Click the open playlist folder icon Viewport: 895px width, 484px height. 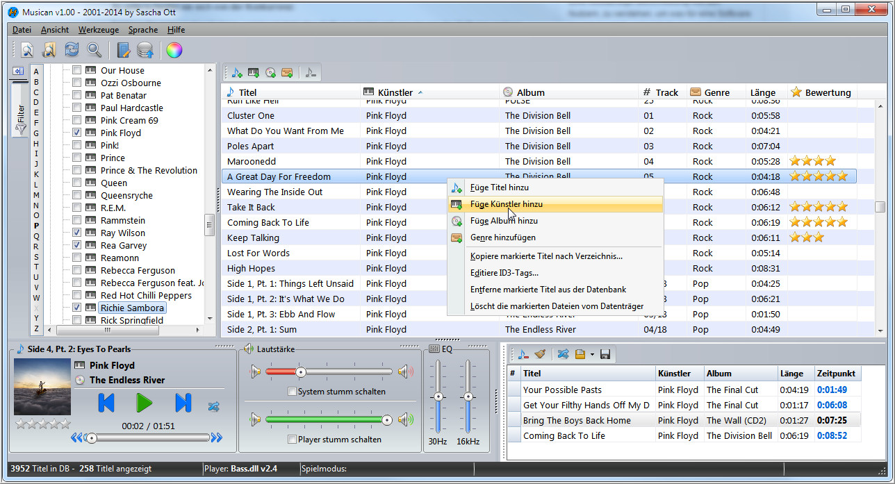click(580, 354)
